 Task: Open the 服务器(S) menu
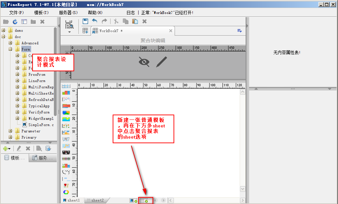coord(68,13)
